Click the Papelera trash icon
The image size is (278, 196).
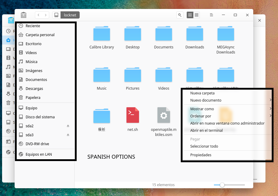point(21,97)
